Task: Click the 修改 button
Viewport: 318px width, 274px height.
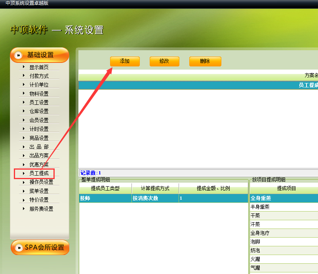Action: (164, 61)
